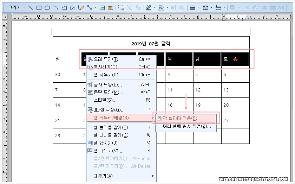Open 스타일 menu entry
295x184 pixels.
click(x=122, y=100)
